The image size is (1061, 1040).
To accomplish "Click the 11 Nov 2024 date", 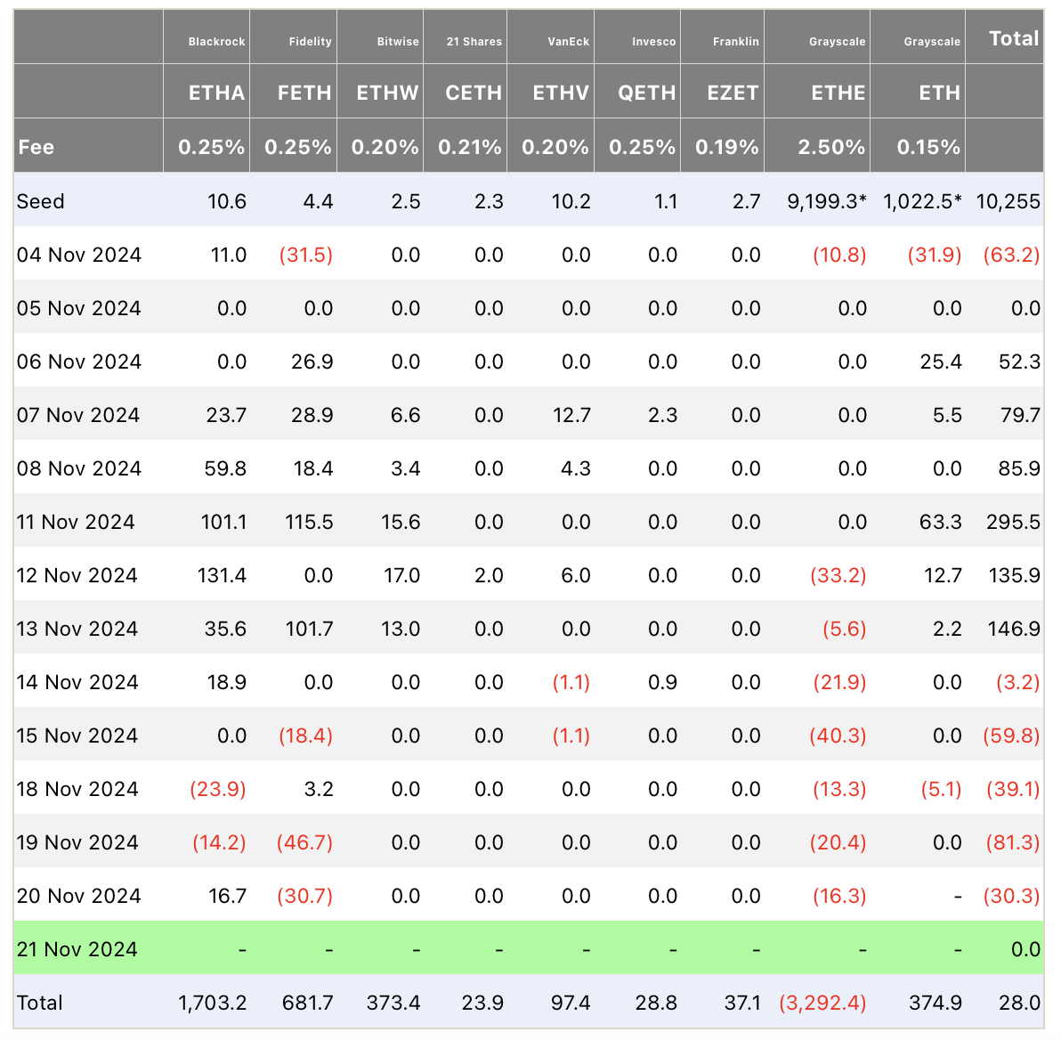I will click(x=76, y=522).
